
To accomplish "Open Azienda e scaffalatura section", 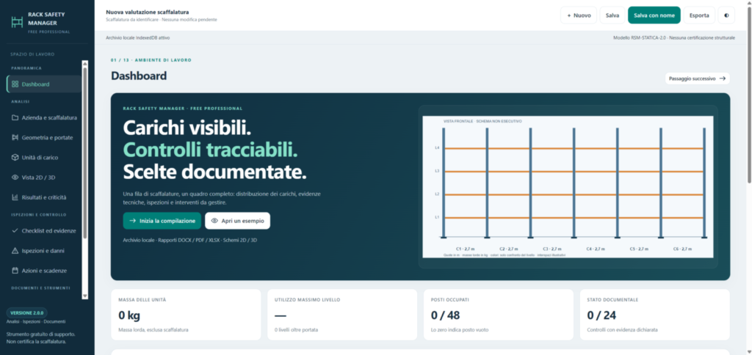I will [x=43, y=117].
